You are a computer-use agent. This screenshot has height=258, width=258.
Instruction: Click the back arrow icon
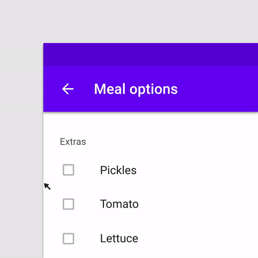(x=68, y=89)
